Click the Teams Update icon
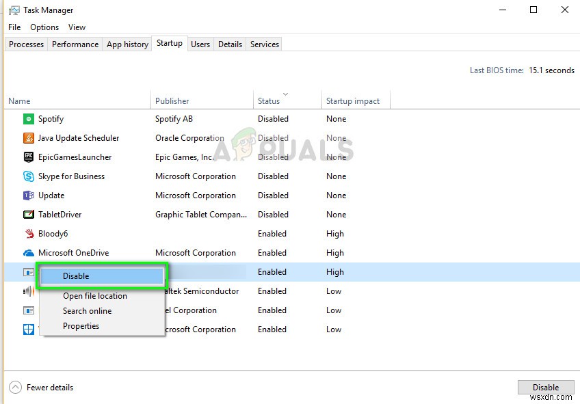This screenshot has height=404, width=580. click(x=29, y=196)
